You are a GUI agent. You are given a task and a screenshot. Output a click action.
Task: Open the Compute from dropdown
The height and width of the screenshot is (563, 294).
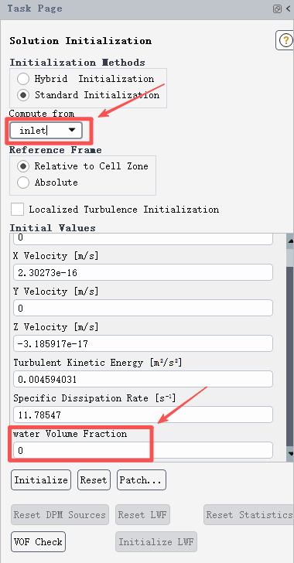[46, 131]
